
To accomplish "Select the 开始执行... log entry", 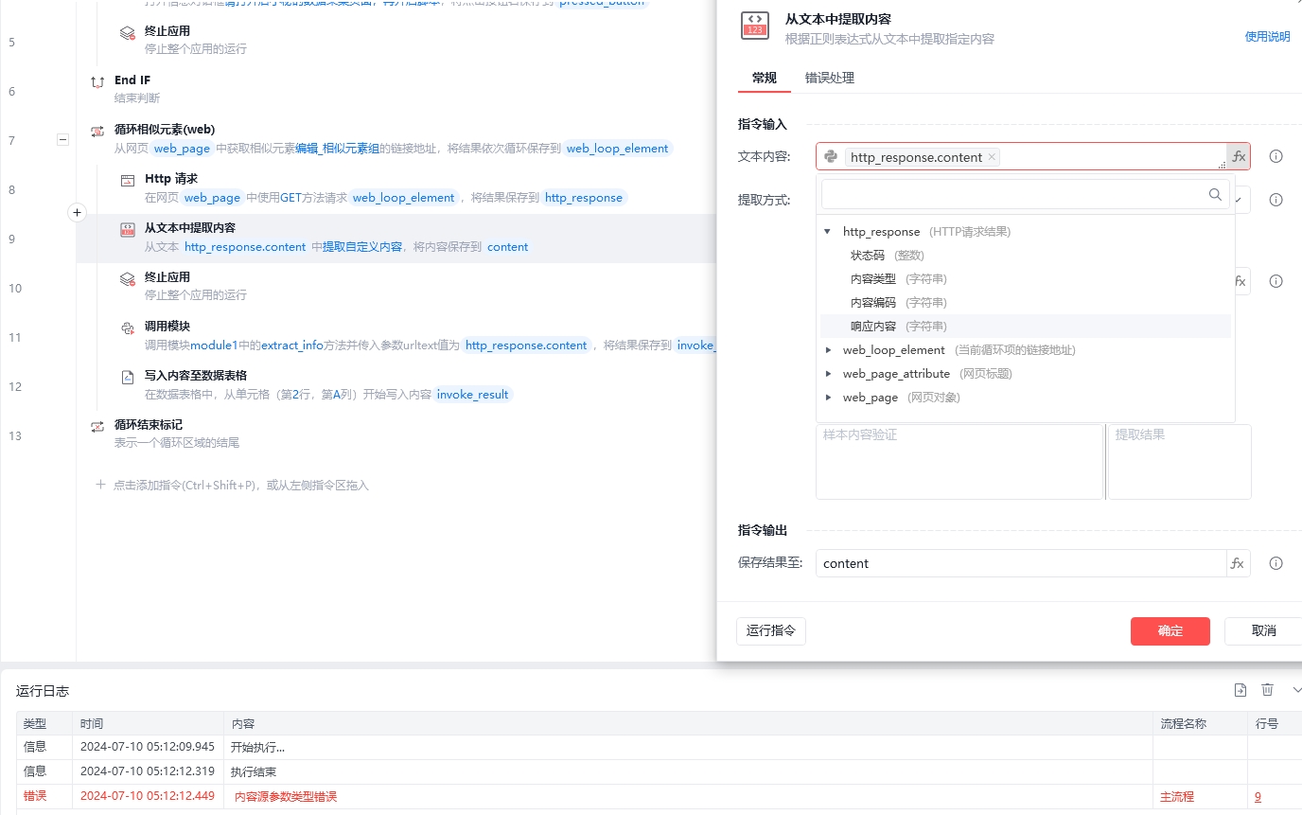I will [x=257, y=748].
